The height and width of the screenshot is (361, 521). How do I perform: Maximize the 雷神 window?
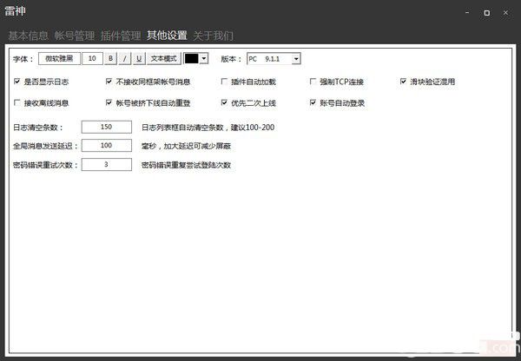[x=487, y=13]
